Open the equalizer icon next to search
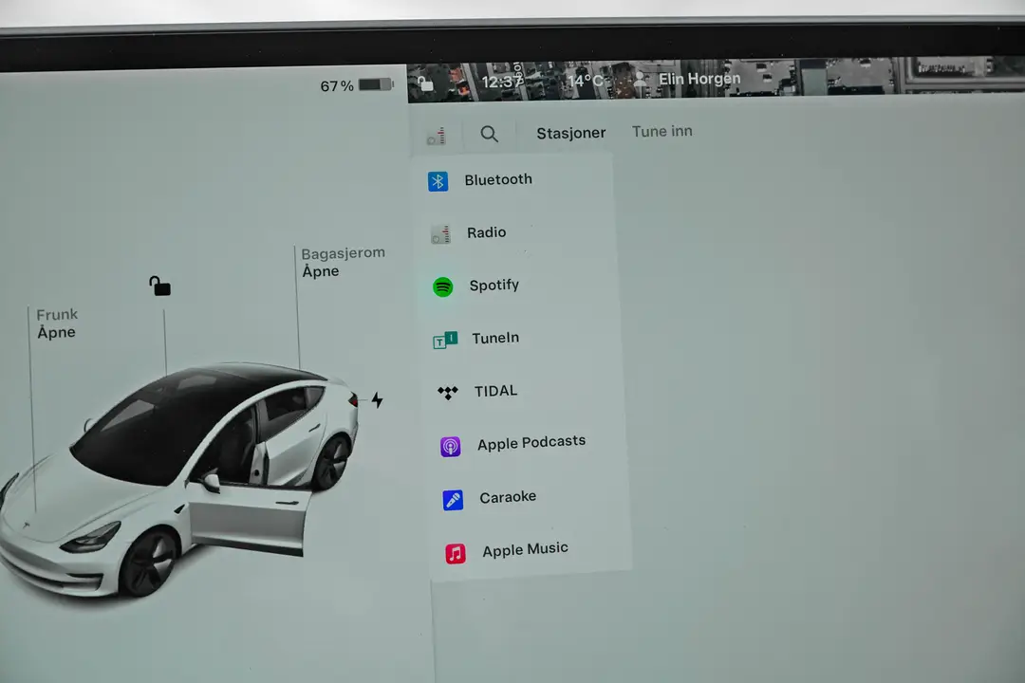Viewport: 1025px width, 683px height. (436, 134)
